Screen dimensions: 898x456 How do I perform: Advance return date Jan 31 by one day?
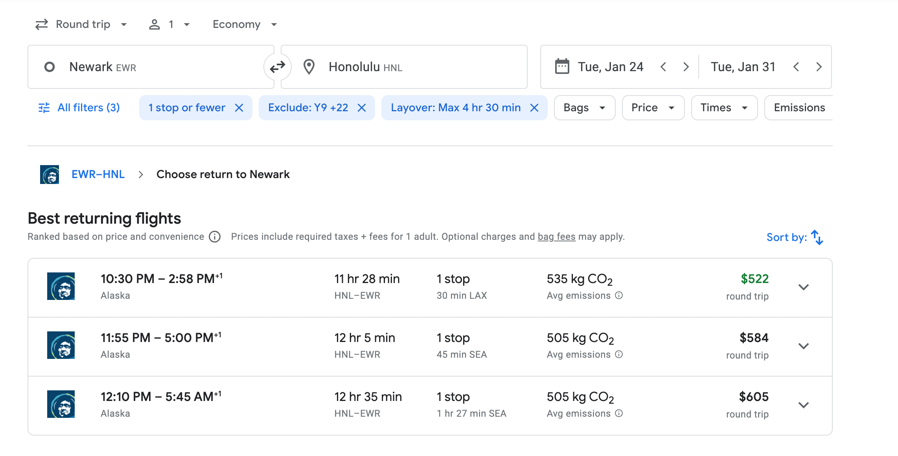point(819,67)
